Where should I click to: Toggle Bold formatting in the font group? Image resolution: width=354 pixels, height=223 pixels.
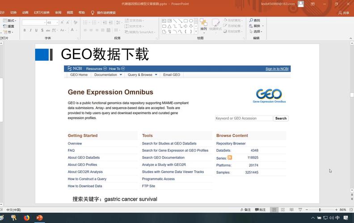[25, 30]
